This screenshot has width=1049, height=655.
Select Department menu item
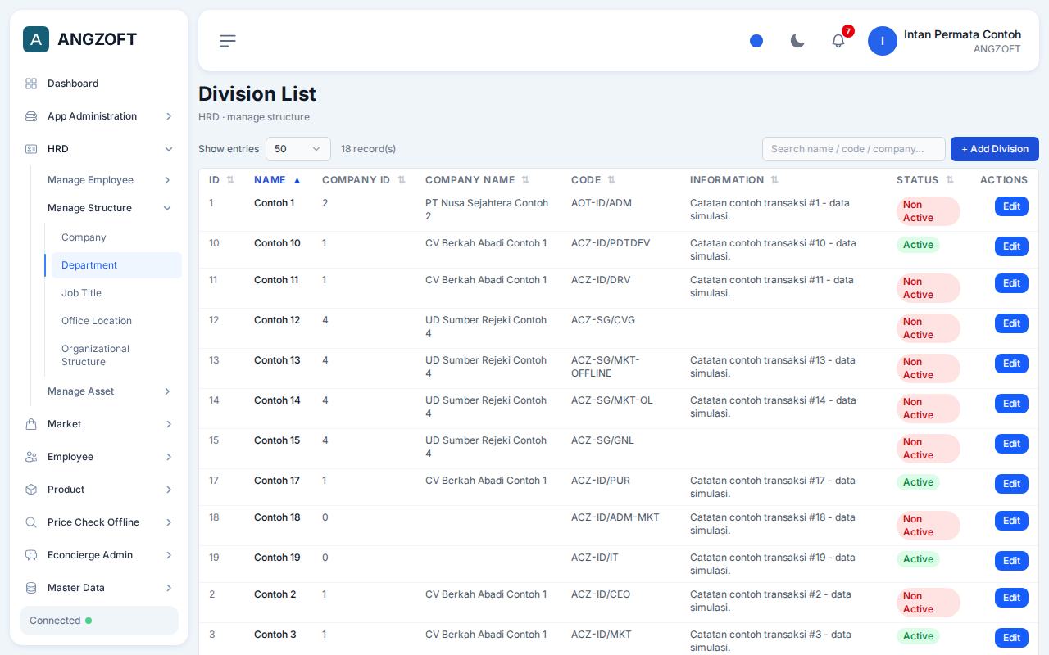point(116,265)
